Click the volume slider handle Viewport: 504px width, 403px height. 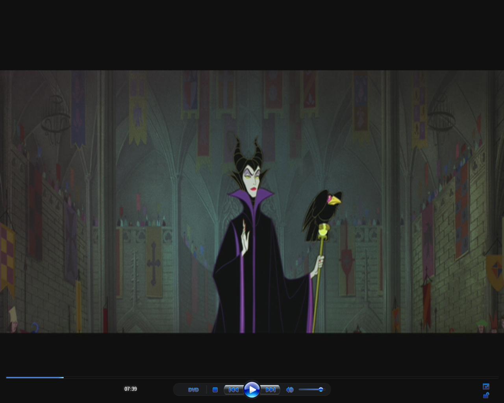click(321, 390)
